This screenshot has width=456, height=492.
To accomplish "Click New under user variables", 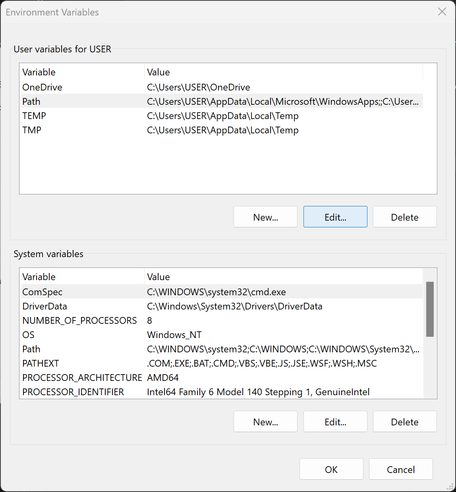I will (265, 217).
